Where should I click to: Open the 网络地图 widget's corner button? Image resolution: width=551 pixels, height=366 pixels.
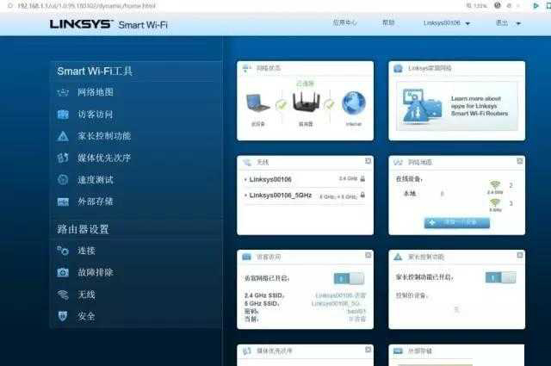[520, 161]
